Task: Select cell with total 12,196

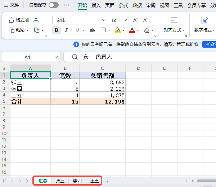Action: point(102,101)
